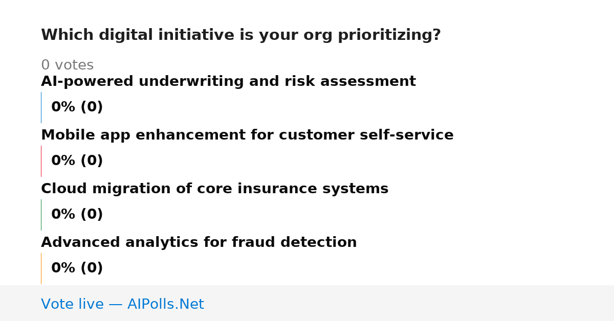The width and height of the screenshot is (614, 321).
Task: Click 0% (0) result under Cloud migration
Action: (77, 215)
